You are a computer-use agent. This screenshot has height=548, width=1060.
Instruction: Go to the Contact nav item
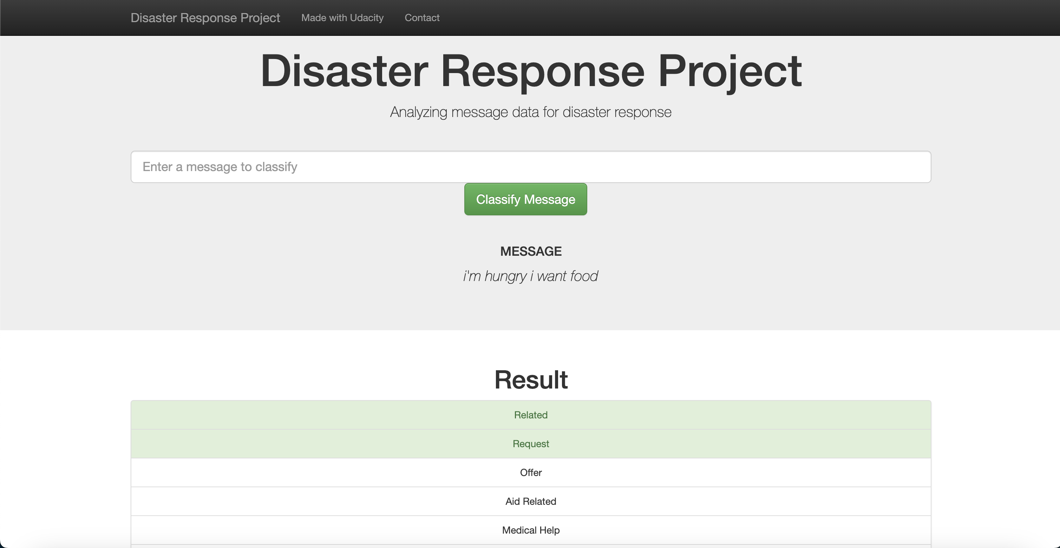(x=422, y=18)
